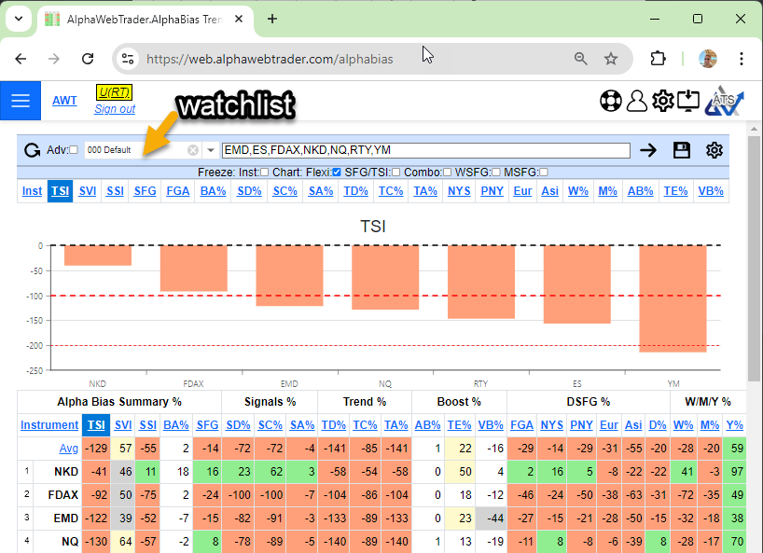The width and height of the screenshot is (763, 553).
Task: Click the lifebuoy help icon
Action: pos(610,101)
